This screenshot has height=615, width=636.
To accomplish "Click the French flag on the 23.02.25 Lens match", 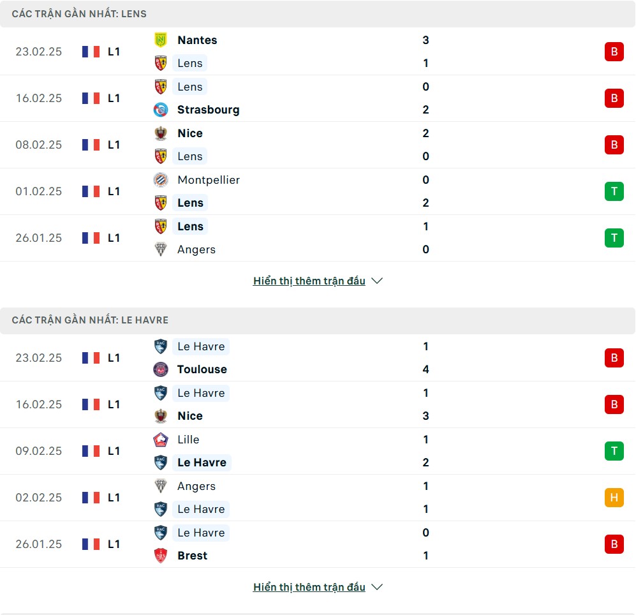I will 91,52.
